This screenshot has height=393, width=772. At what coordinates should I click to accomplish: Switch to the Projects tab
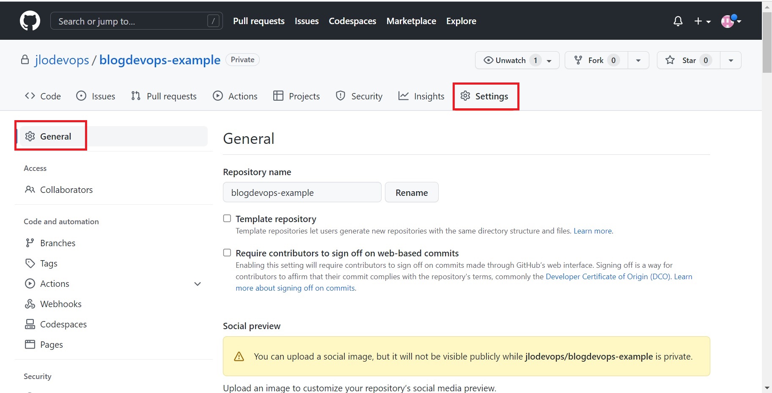[x=297, y=96]
